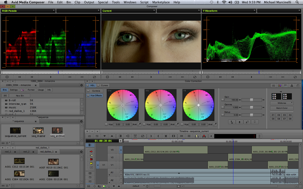Viewport: 303px width, 189px height.
Task: Toggle the Shadow Hue checkbox
Action: pyautogui.click(x=107, y=124)
